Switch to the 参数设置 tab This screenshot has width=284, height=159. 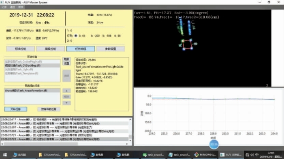pos(111,49)
